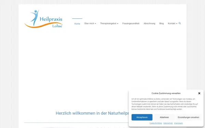Click the Herzlich willkommen heading
The width and height of the screenshot is (205, 128).
92,113
